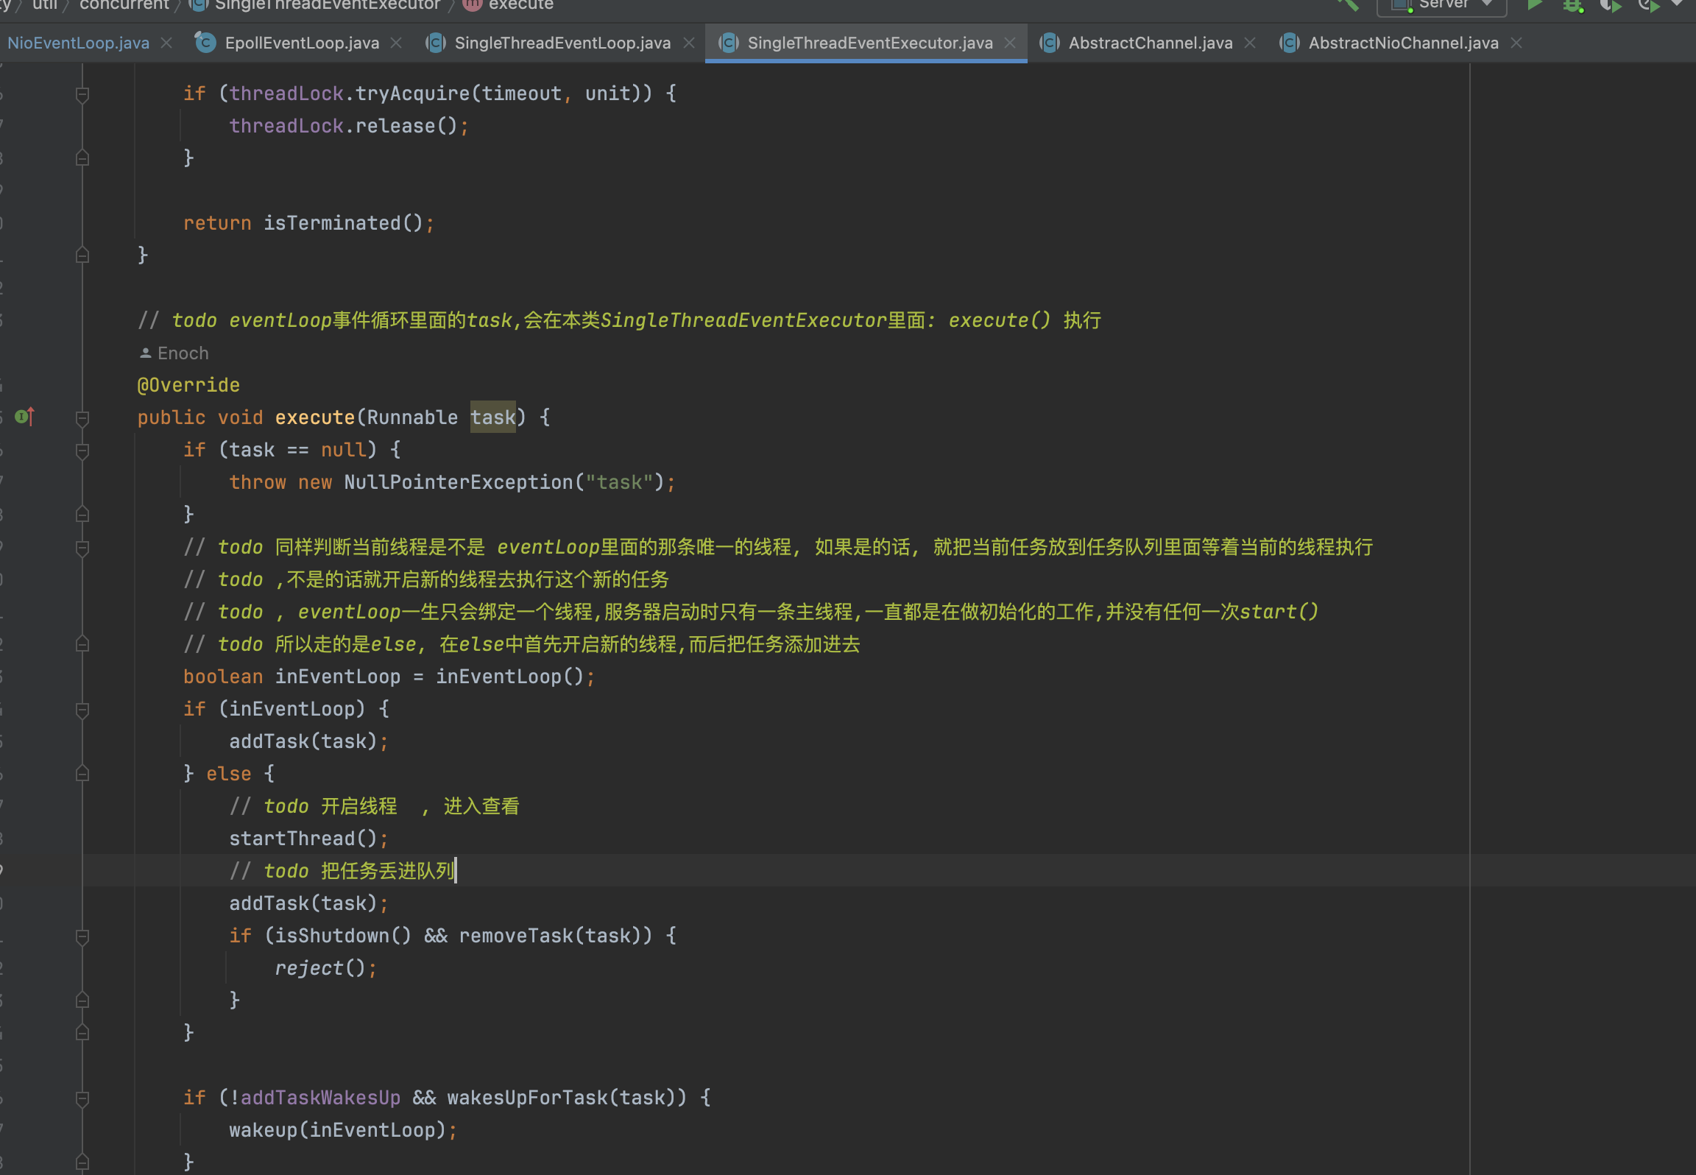Open the AbstractNioChannel.java tab
The image size is (1696, 1175).
pos(1403,43)
